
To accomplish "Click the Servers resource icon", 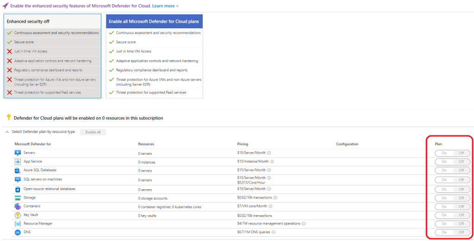I will click(x=18, y=152).
